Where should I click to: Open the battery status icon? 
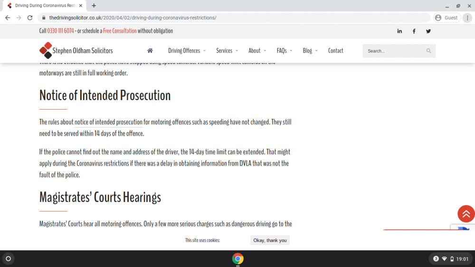coord(452,259)
